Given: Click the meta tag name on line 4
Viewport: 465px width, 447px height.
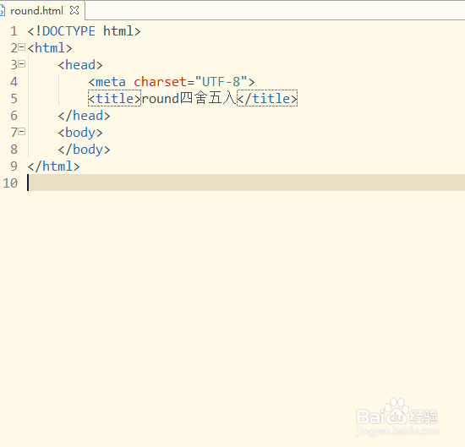Looking at the screenshot, I should (111, 82).
